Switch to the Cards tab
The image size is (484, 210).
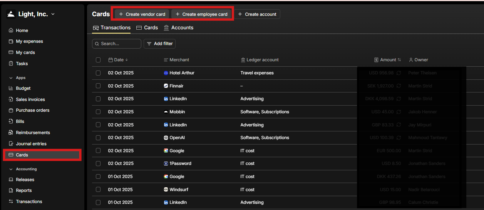[147, 28]
